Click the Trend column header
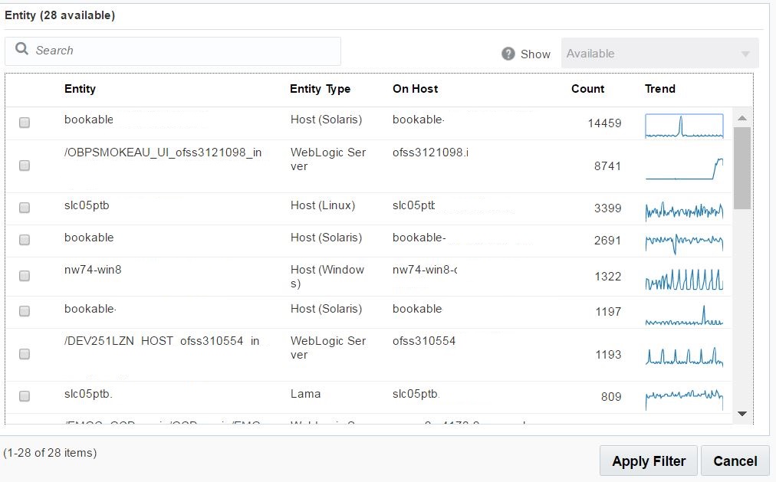The image size is (776, 482). (x=659, y=89)
